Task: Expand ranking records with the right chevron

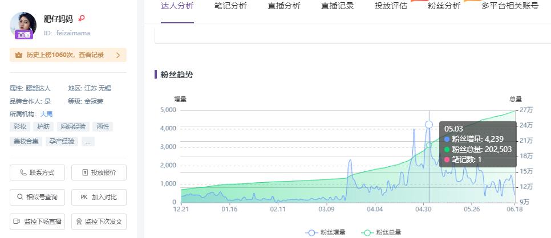Action: [x=118, y=55]
